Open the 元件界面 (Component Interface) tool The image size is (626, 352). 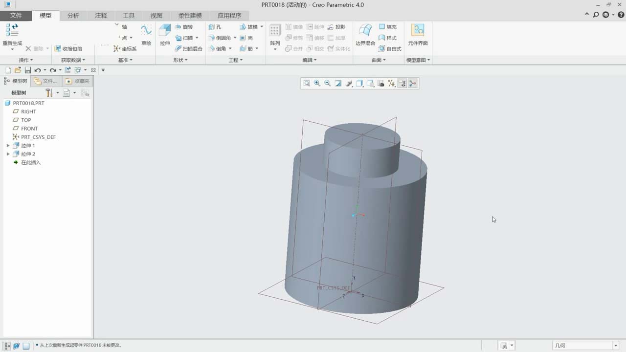click(x=418, y=35)
